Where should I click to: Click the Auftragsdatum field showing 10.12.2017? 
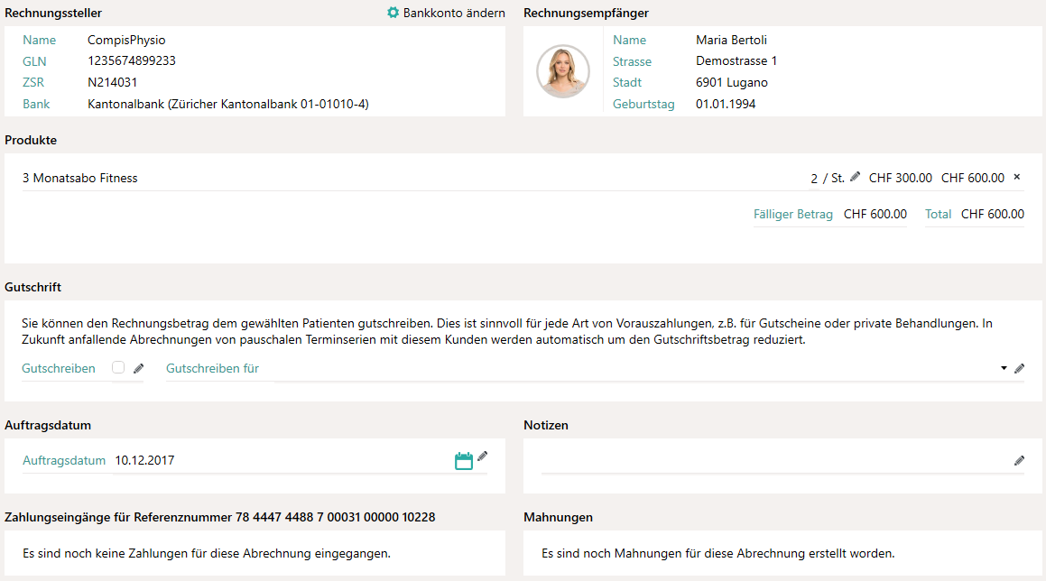coord(280,460)
